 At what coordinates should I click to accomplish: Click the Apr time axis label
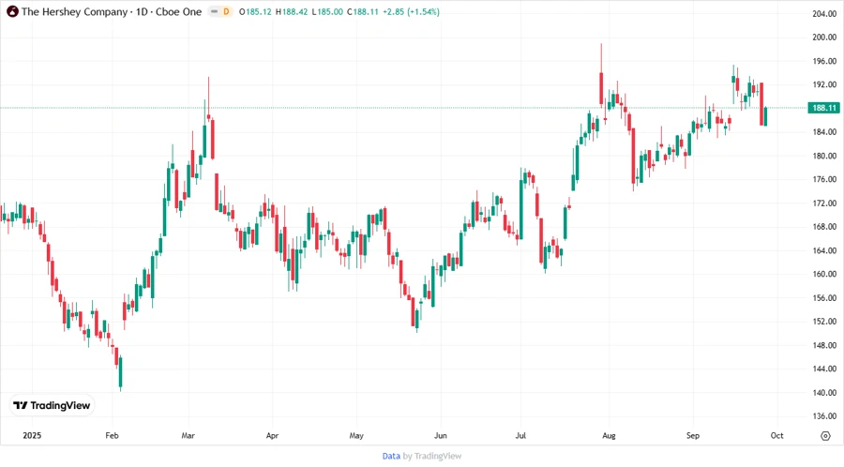(272, 435)
